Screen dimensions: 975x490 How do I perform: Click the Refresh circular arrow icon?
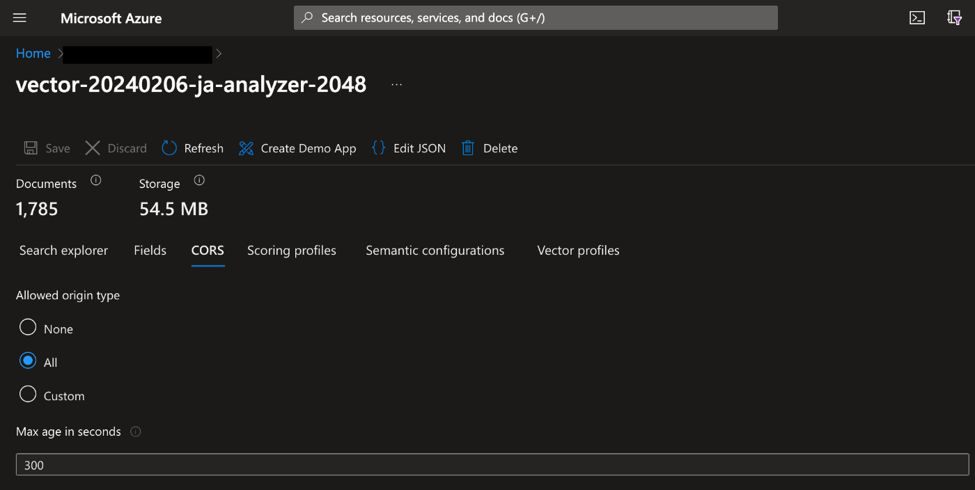[169, 148]
